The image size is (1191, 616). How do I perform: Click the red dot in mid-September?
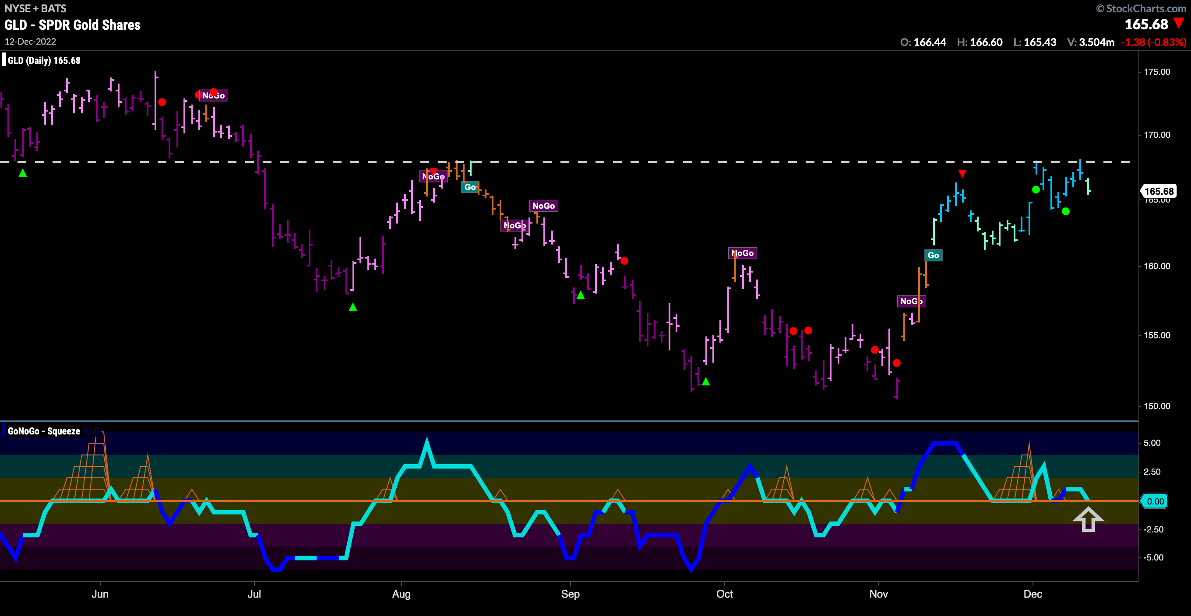pyautogui.click(x=624, y=261)
